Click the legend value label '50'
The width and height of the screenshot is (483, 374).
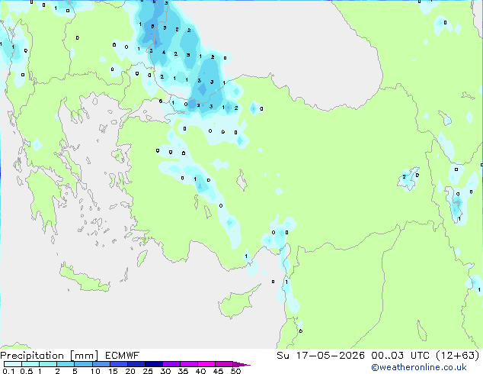(x=235, y=371)
